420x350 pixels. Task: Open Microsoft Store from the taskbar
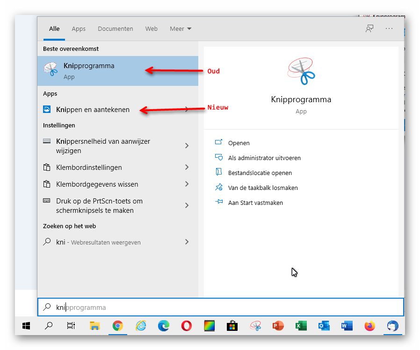coord(232,326)
